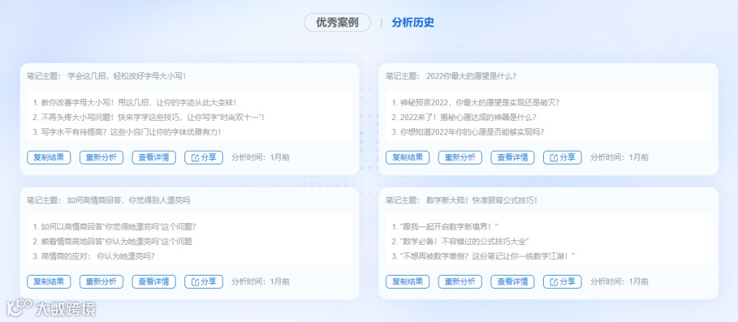Screen dimensions: 738x322
Task: Select title 不想再被数学难倒？
Action: pyautogui.click(x=483, y=257)
